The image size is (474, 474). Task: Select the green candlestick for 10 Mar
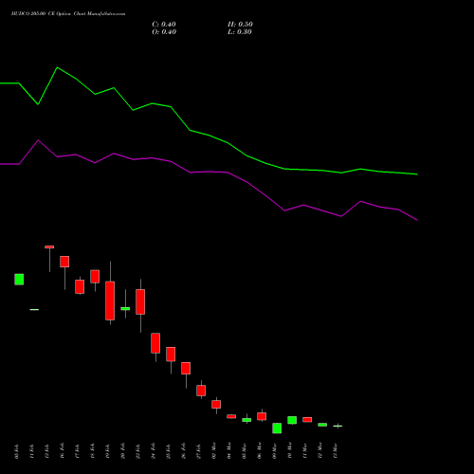click(x=292, y=420)
